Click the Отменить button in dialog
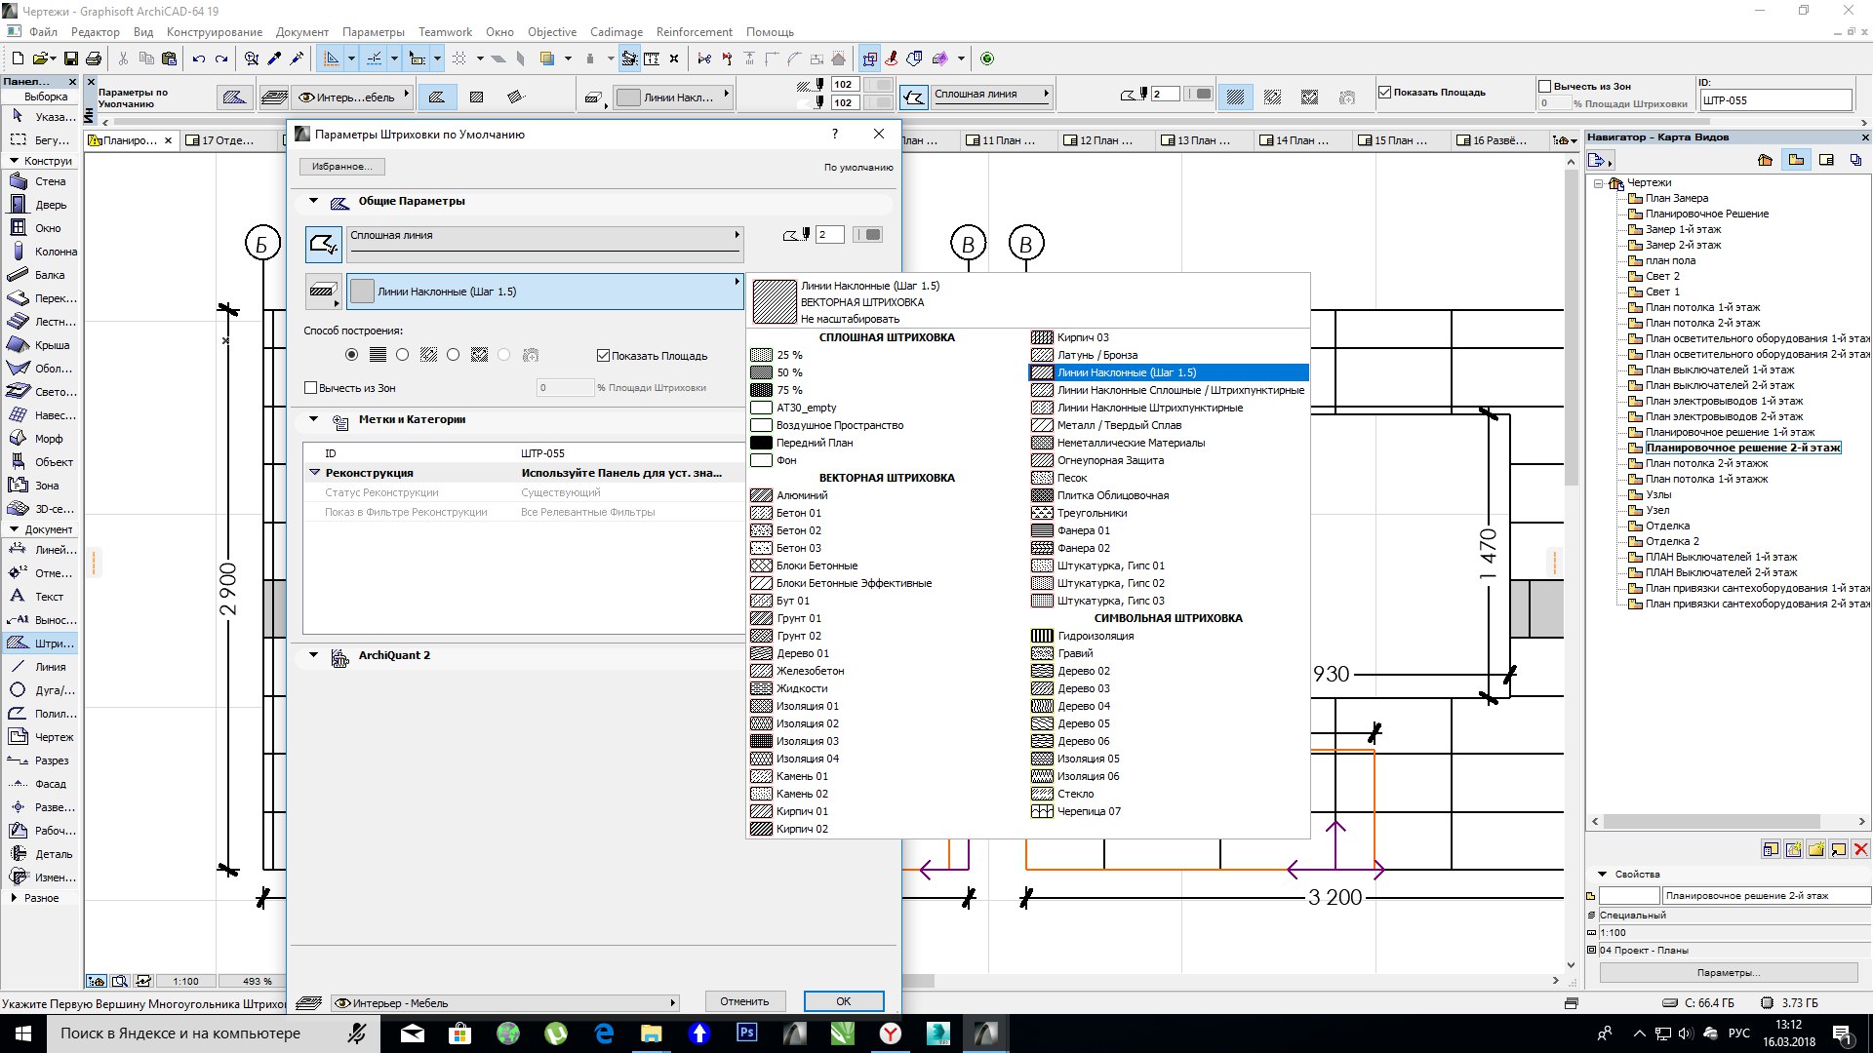Image resolution: width=1873 pixels, height=1053 pixels. 743,1001
